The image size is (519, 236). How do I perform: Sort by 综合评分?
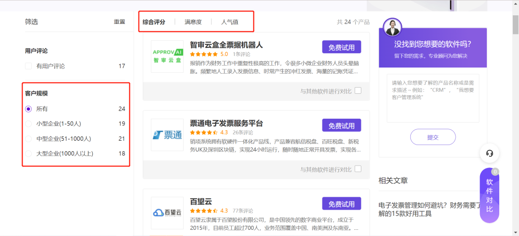pyautogui.click(x=154, y=22)
